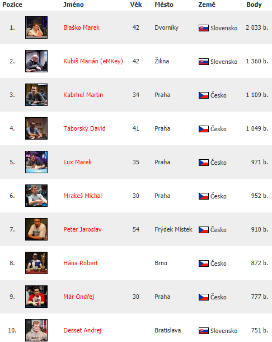Open Hána Robert profile link

81,263
